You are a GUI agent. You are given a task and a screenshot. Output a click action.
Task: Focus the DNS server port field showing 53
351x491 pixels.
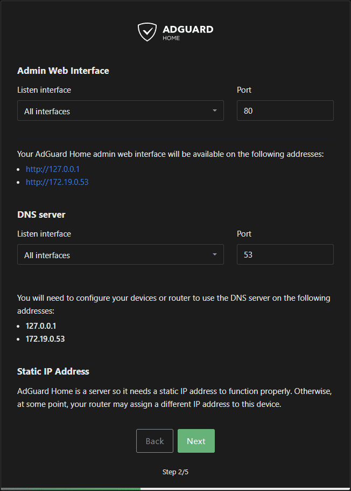285,255
